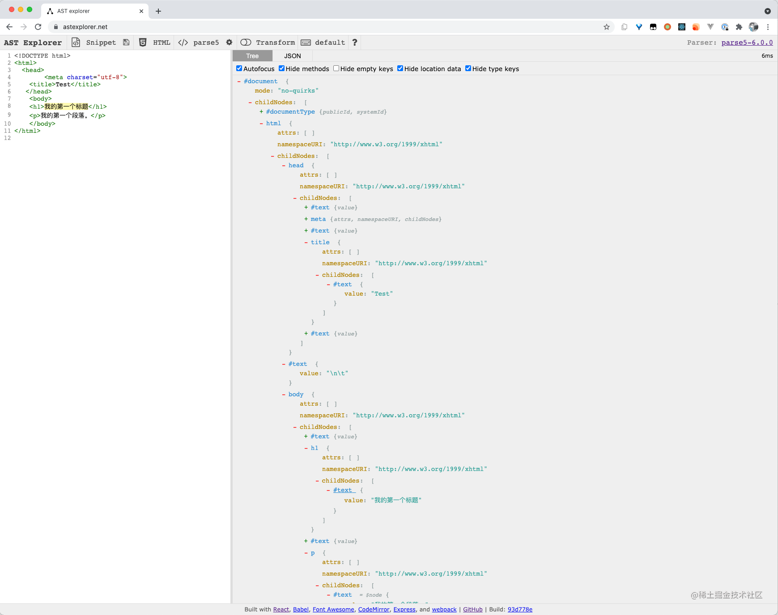Open the parse5-6.0.0 parser link
This screenshot has width=778, height=615.
(x=747, y=42)
